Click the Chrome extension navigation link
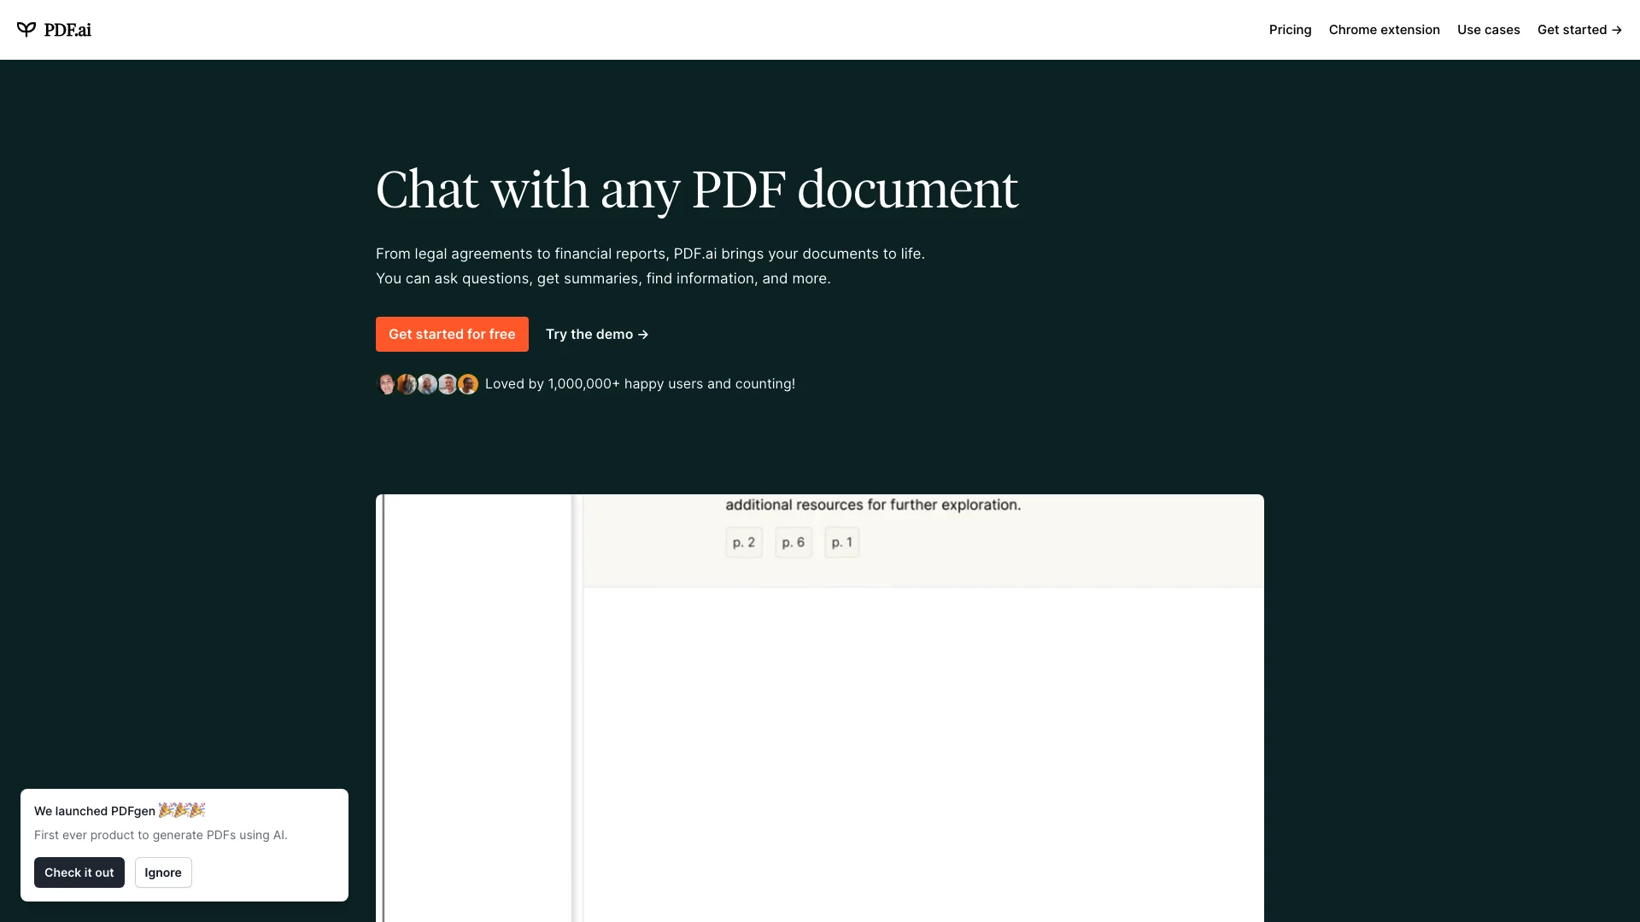 pyautogui.click(x=1385, y=29)
